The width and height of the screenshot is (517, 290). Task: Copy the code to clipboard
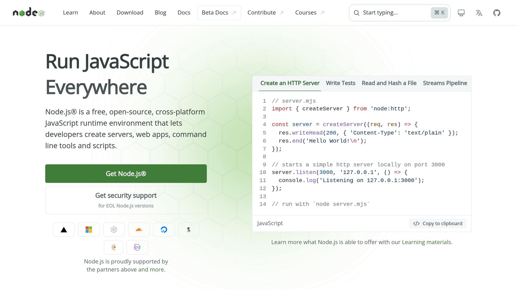pyautogui.click(x=438, y=224)
